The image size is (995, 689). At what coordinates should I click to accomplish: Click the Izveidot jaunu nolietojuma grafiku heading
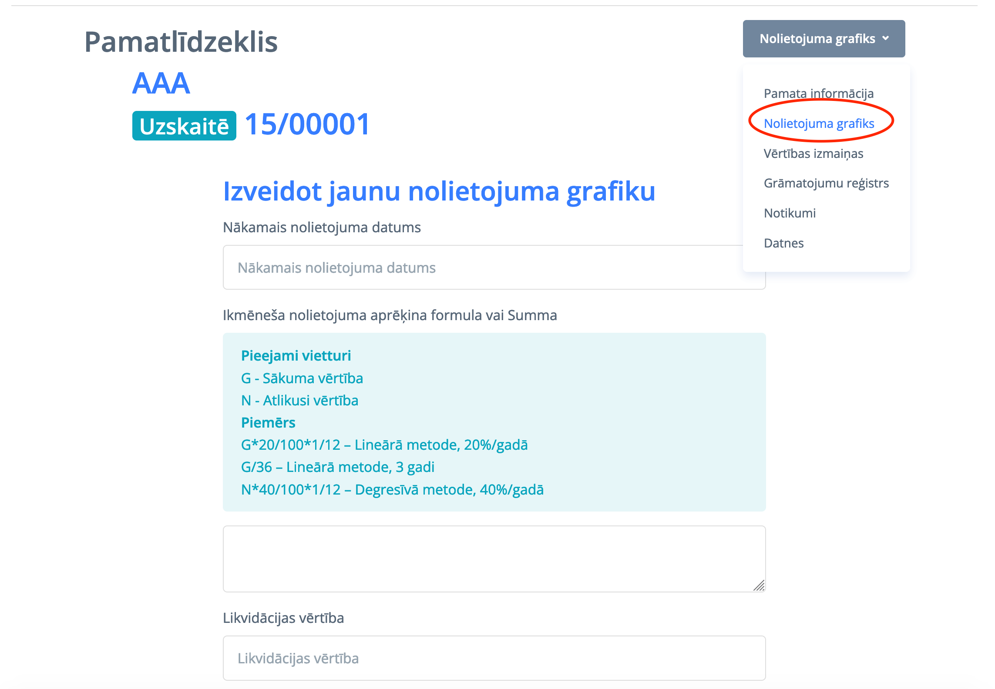(439, 191)
